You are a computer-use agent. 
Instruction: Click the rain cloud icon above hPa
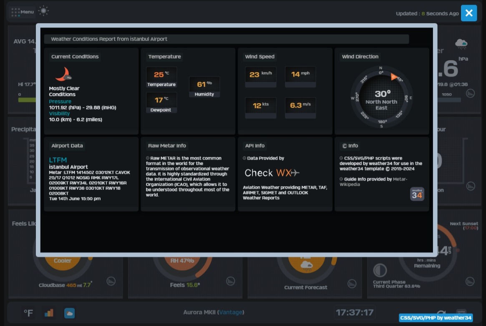[x=461, y=44]
